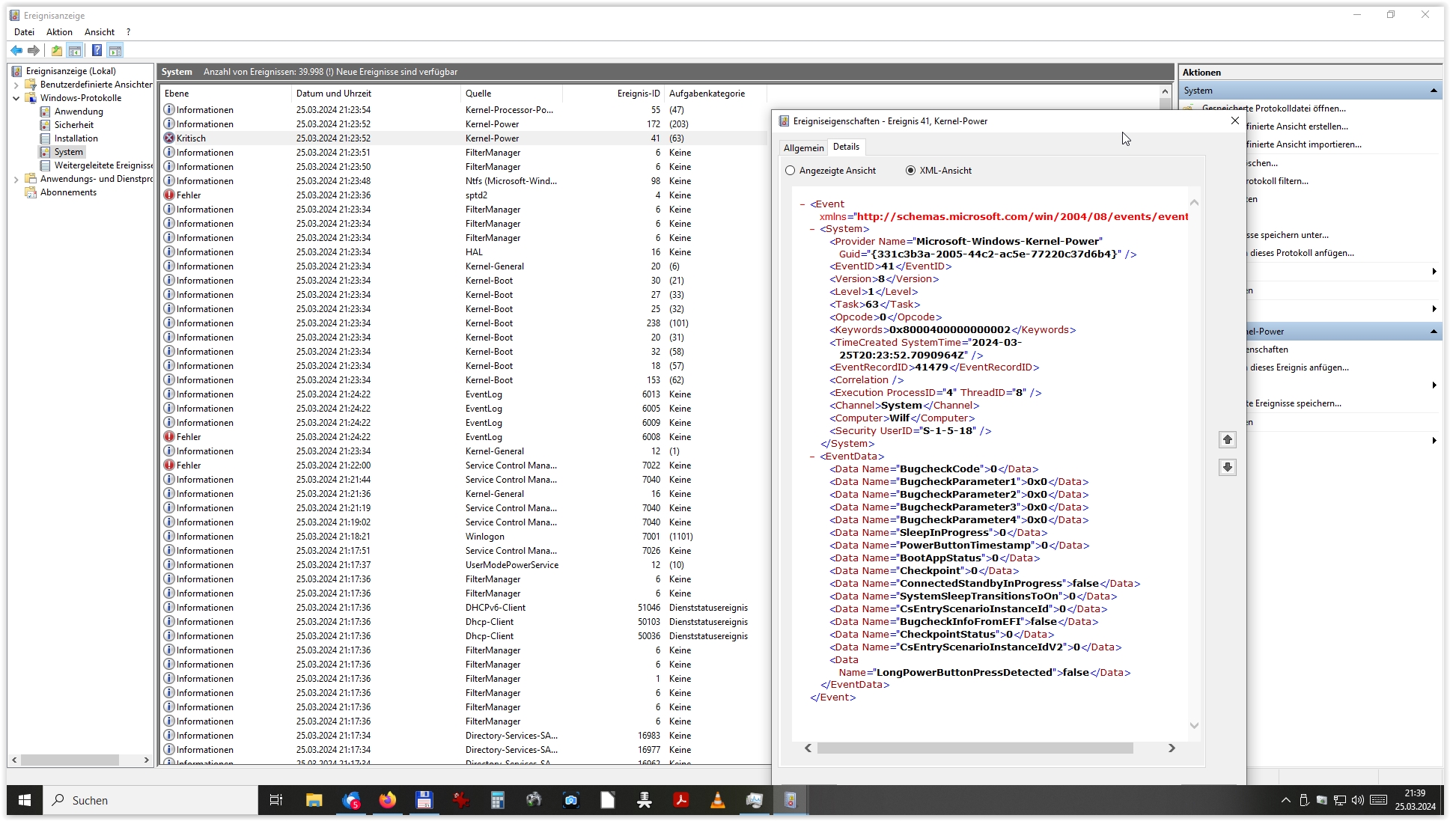The image size is (1450, 821).
Task: Switch to the Allgemein tab
Action: coord(803,148)
